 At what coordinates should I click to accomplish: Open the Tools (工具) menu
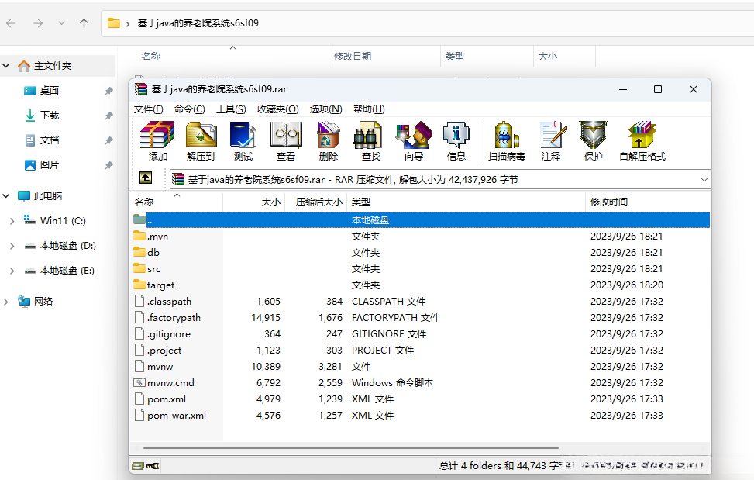(231, 109)
